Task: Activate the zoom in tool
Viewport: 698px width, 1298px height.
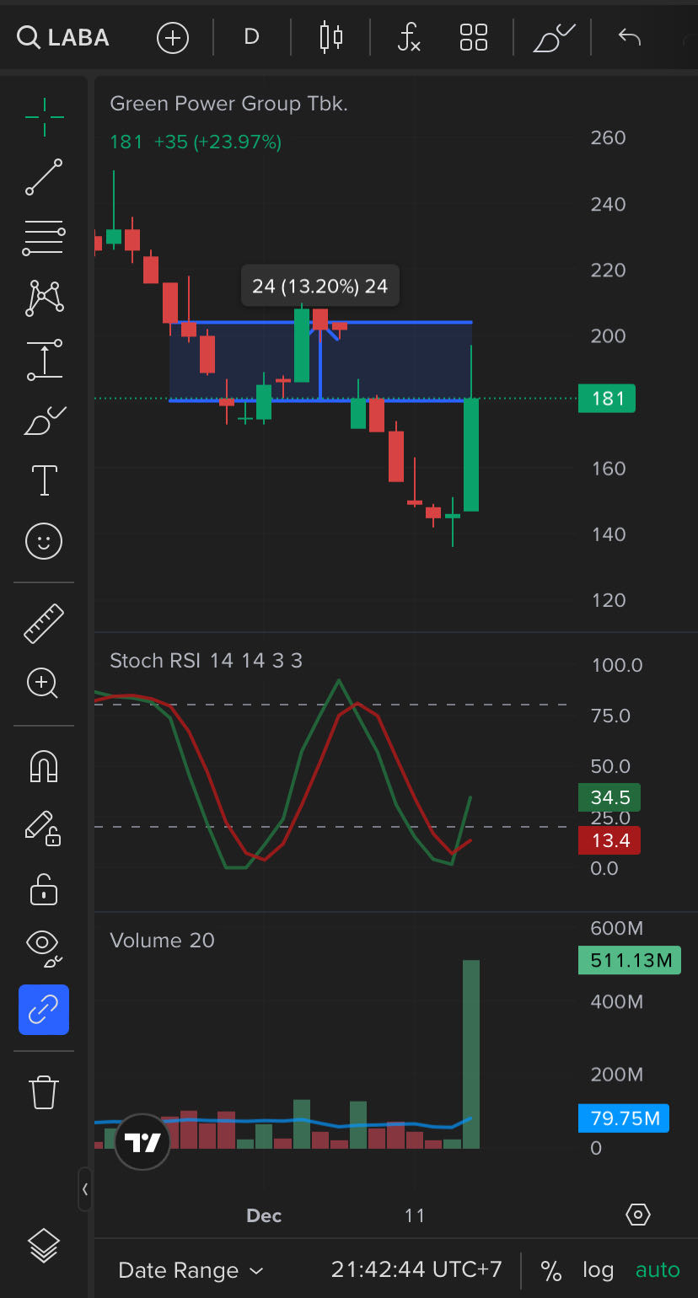Action: (x=44, y=684)
